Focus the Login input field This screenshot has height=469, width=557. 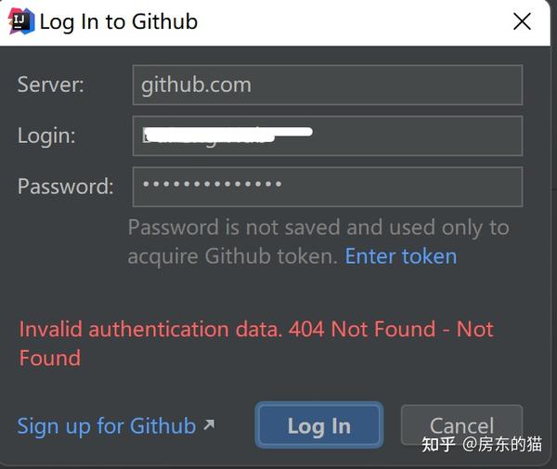click(x=328, y=136)
